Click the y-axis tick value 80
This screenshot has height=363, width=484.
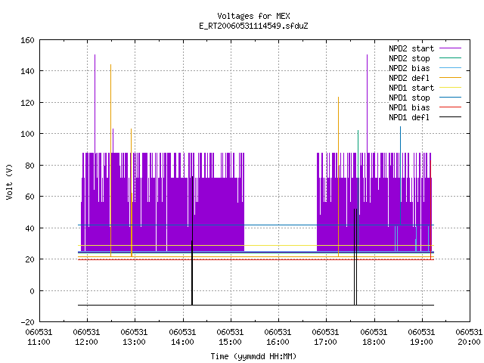pyautogui.click(x=29, y=166)
